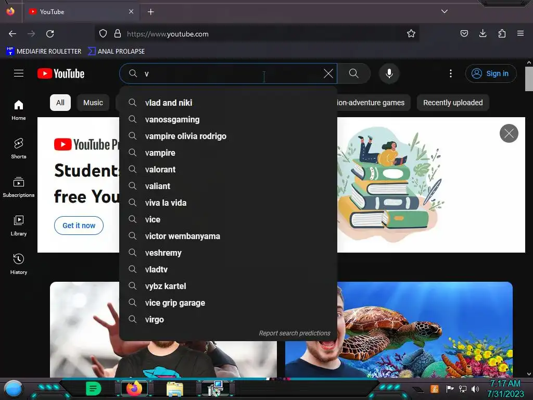Reload the page

50,34
